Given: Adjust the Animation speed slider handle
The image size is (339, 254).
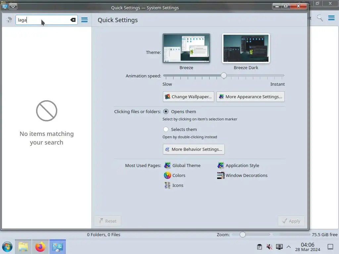Looking at the screenshot, I should [224, 75].
